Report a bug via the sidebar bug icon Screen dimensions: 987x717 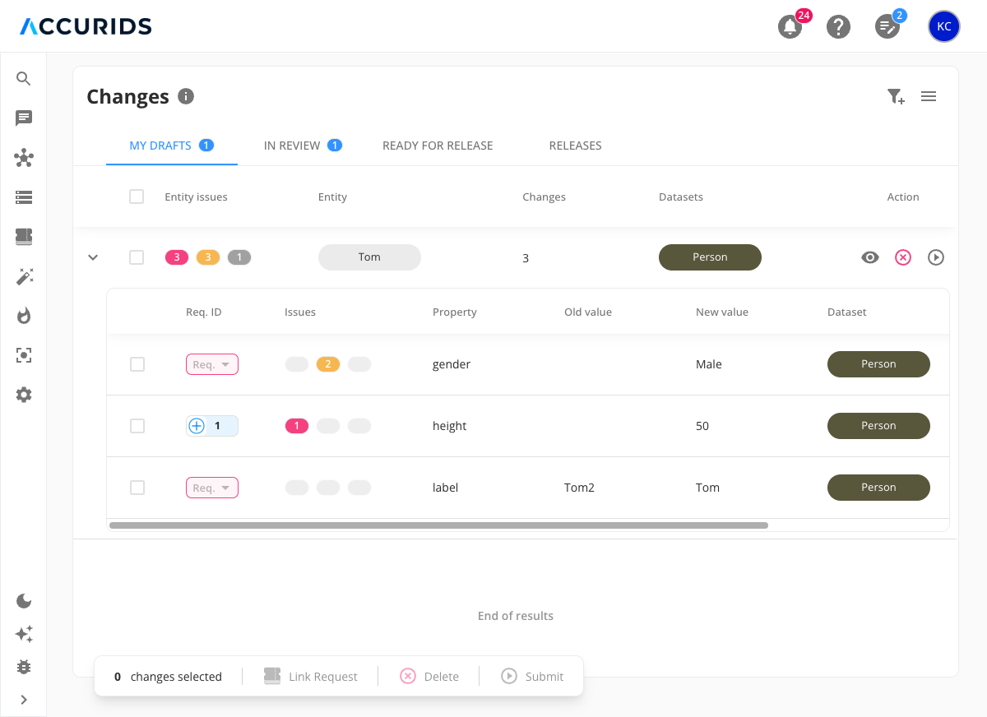(x=24, y=667)
